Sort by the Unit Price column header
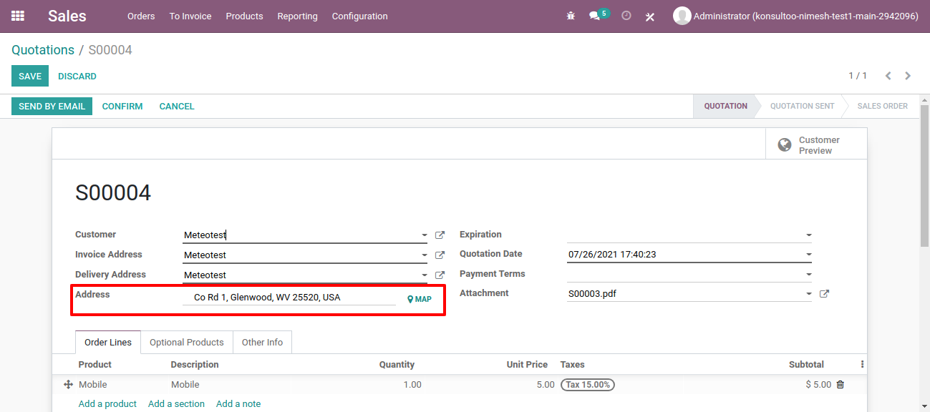 527,365
